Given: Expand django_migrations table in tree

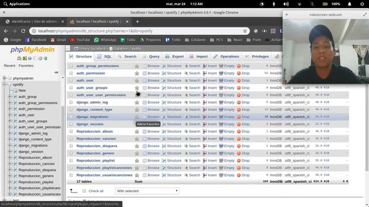Looking at the screenshot, I should tap(10, 145).
